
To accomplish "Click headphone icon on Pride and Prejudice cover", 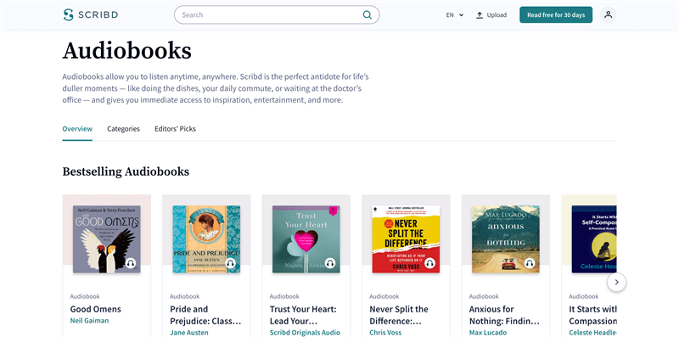I will point(230,263).
